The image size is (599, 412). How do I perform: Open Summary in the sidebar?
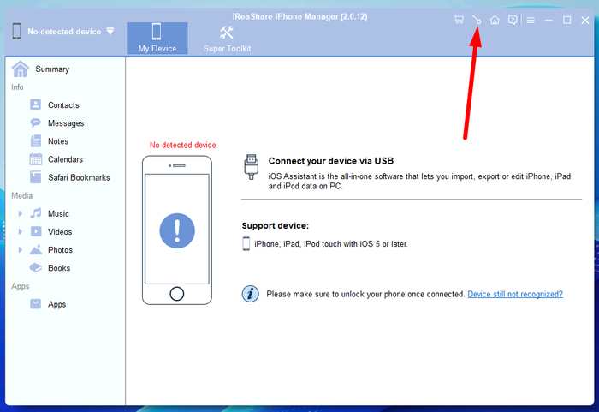click(x=51, y=69)
